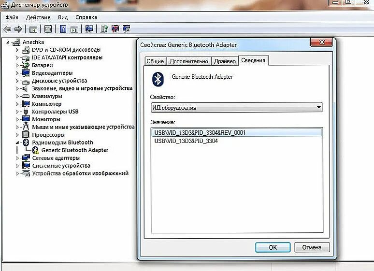This screenshot has width=374, height=271.
Task: Expand the Дисковые устройства node
Action: 17,81
